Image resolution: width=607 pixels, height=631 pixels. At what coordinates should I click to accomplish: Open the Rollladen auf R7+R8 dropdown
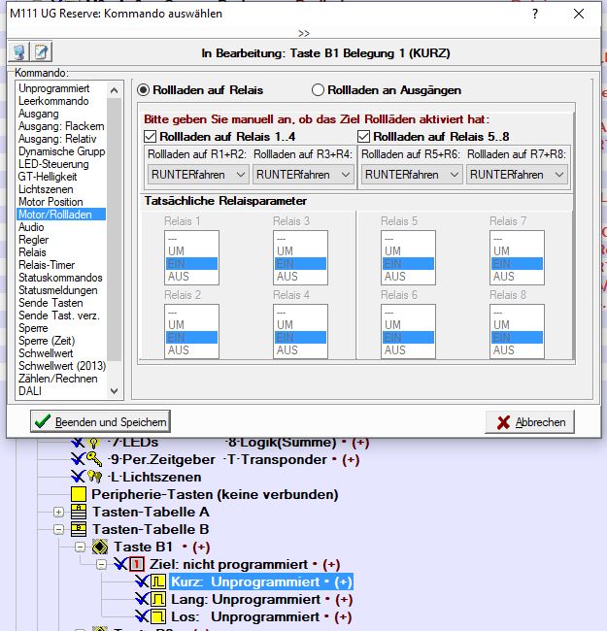coord(517,175)
